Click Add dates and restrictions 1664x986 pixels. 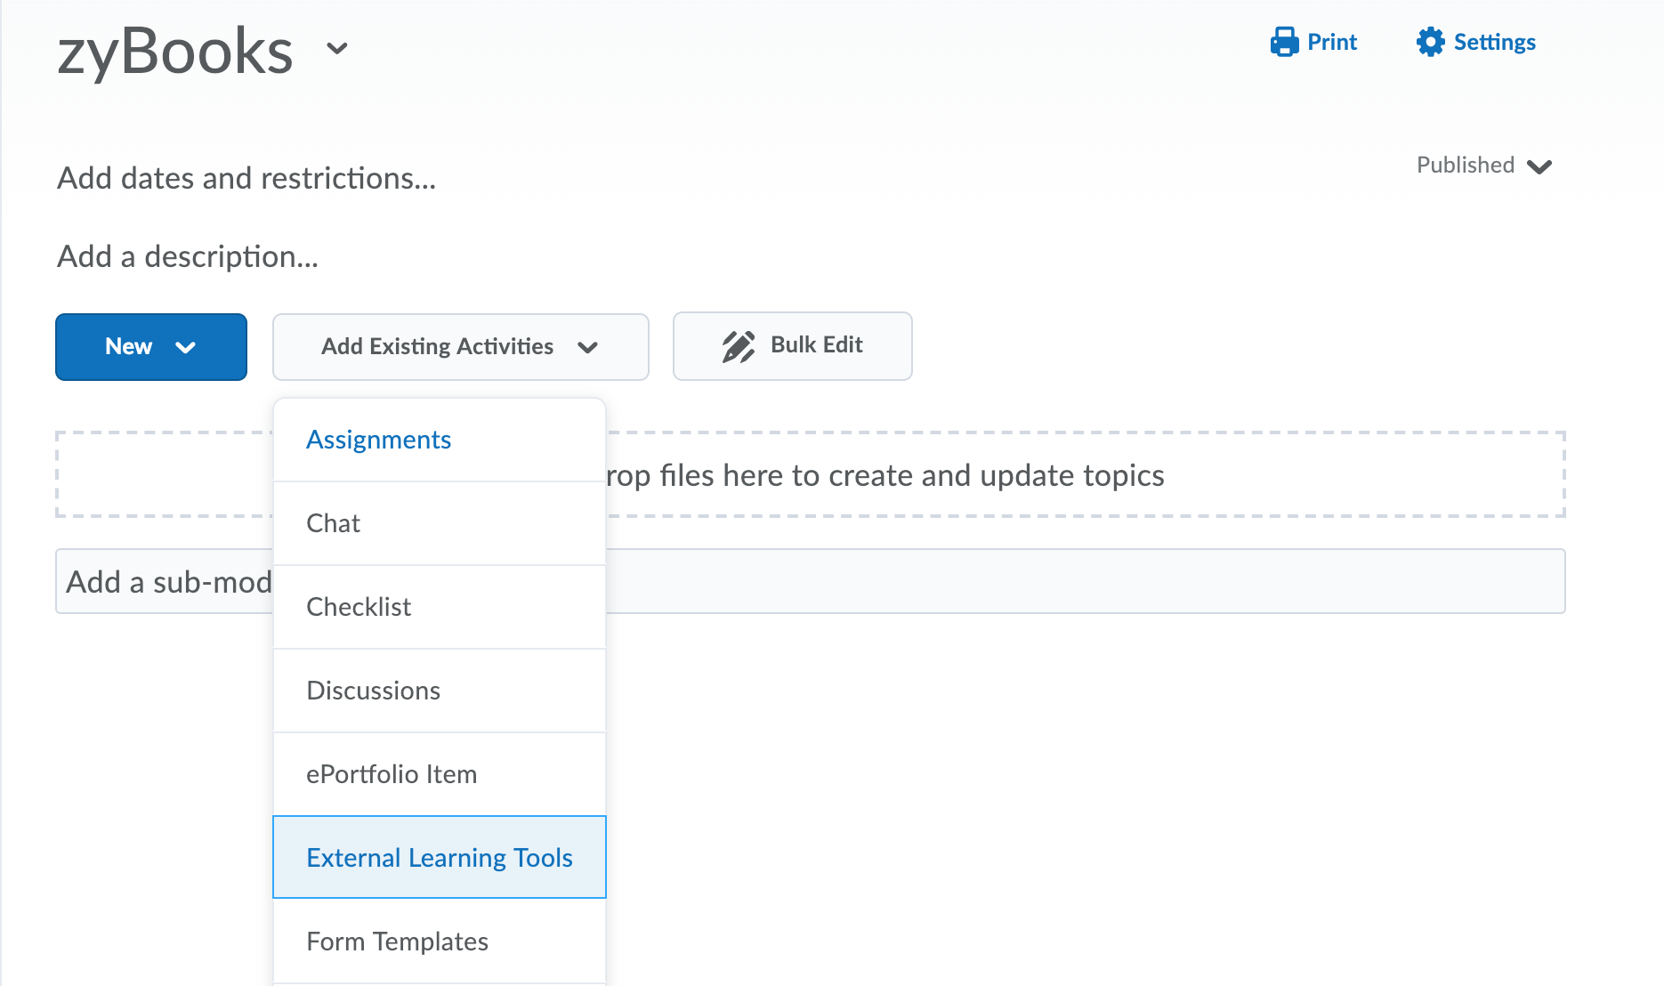click(x=246, y=178)
